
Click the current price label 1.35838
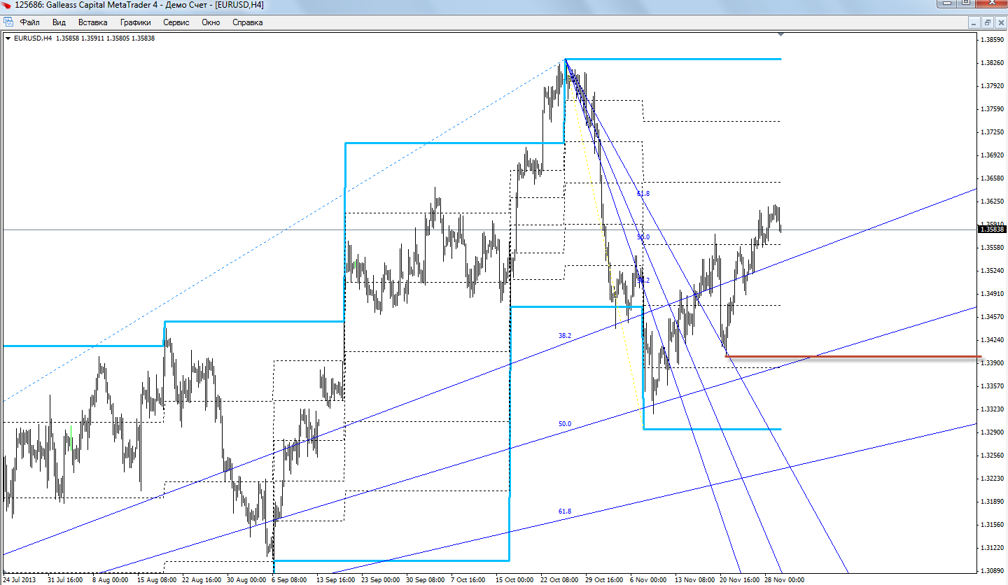[x=993, y=229]
